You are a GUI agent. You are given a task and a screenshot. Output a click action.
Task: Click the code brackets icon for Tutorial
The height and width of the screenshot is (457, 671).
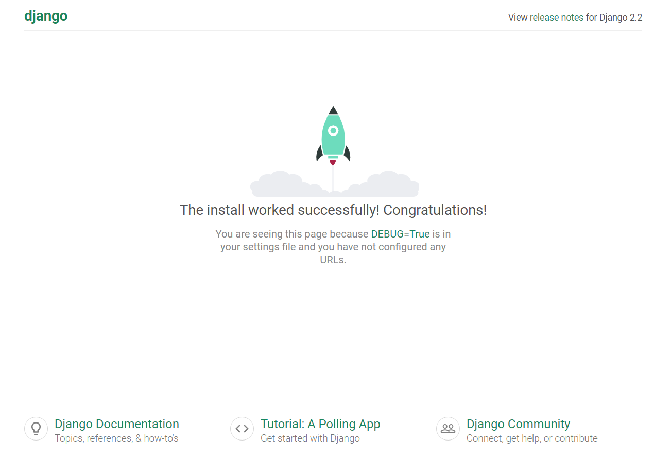pyautogui.click(x=242, y=429)
